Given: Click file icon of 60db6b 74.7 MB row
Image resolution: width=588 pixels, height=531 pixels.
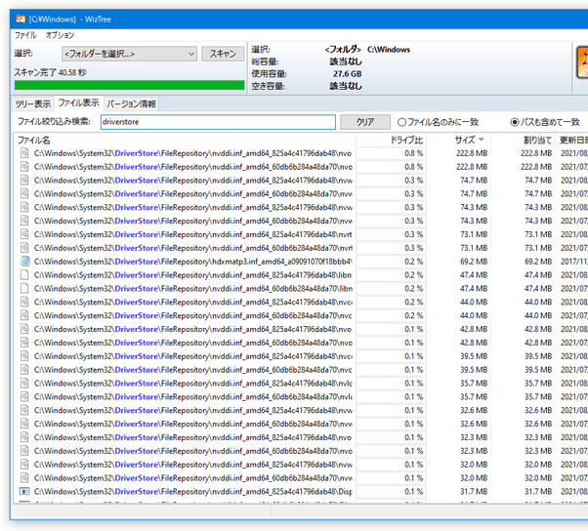Looking at the screenshot, I should [24, 193].
